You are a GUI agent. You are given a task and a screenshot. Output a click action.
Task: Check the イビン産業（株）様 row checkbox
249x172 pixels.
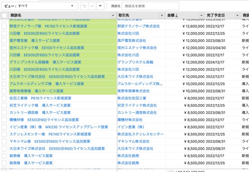click(4, 127)
